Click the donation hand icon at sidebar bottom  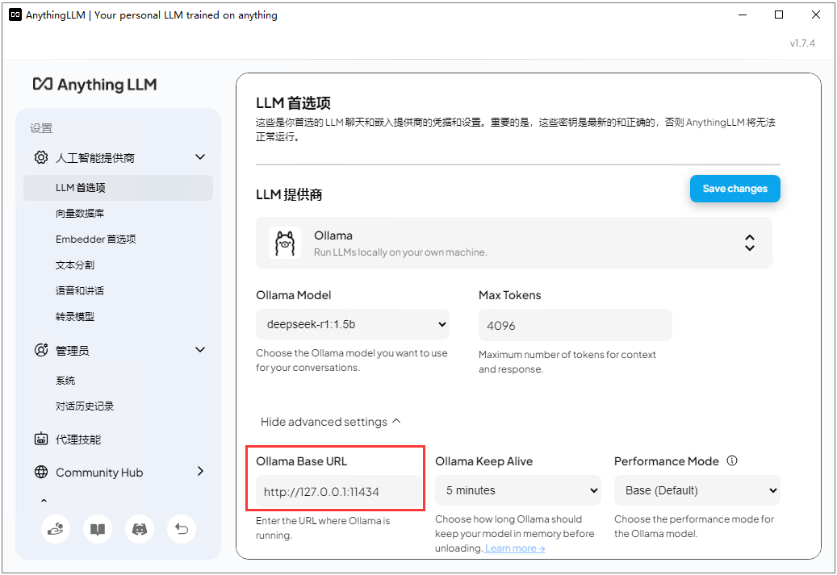pyautogui.click(x=56, y=529)
